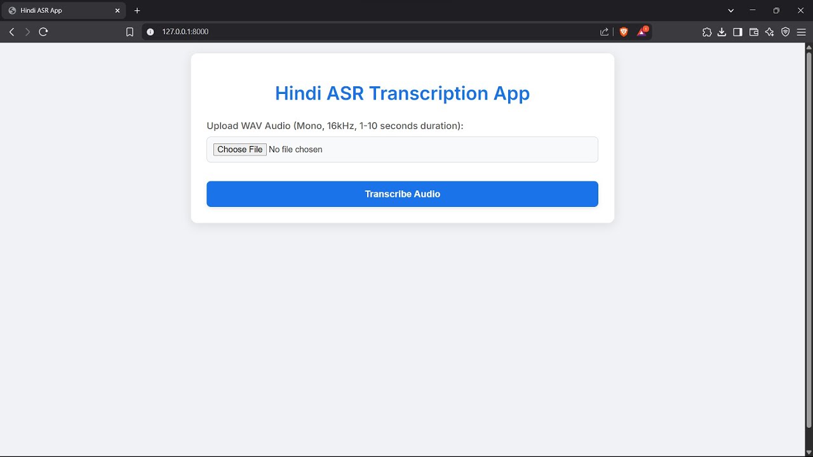
Task: Open the browser main hamburger menu
Action: pos(801,32)
